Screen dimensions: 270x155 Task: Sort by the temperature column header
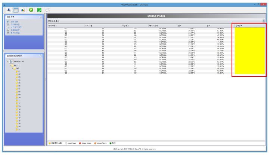point(192,25)
